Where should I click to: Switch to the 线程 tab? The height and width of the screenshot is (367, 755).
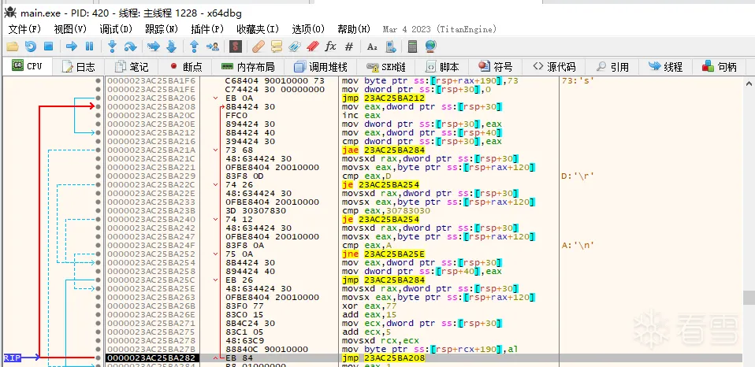(666, 67)
